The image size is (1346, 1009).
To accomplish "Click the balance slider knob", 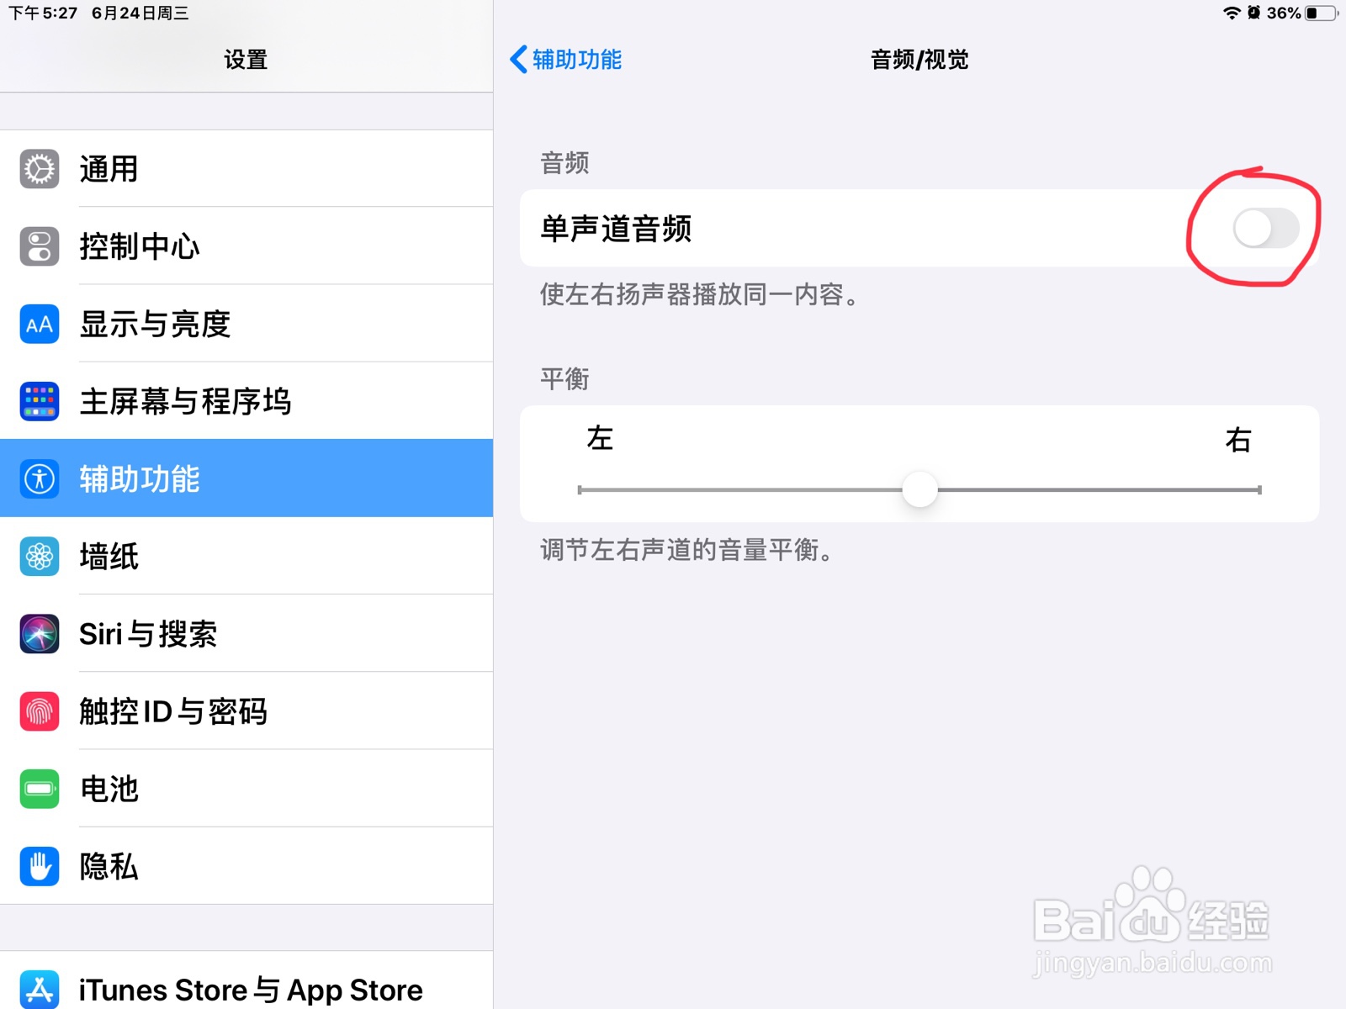I will (919, 489).
